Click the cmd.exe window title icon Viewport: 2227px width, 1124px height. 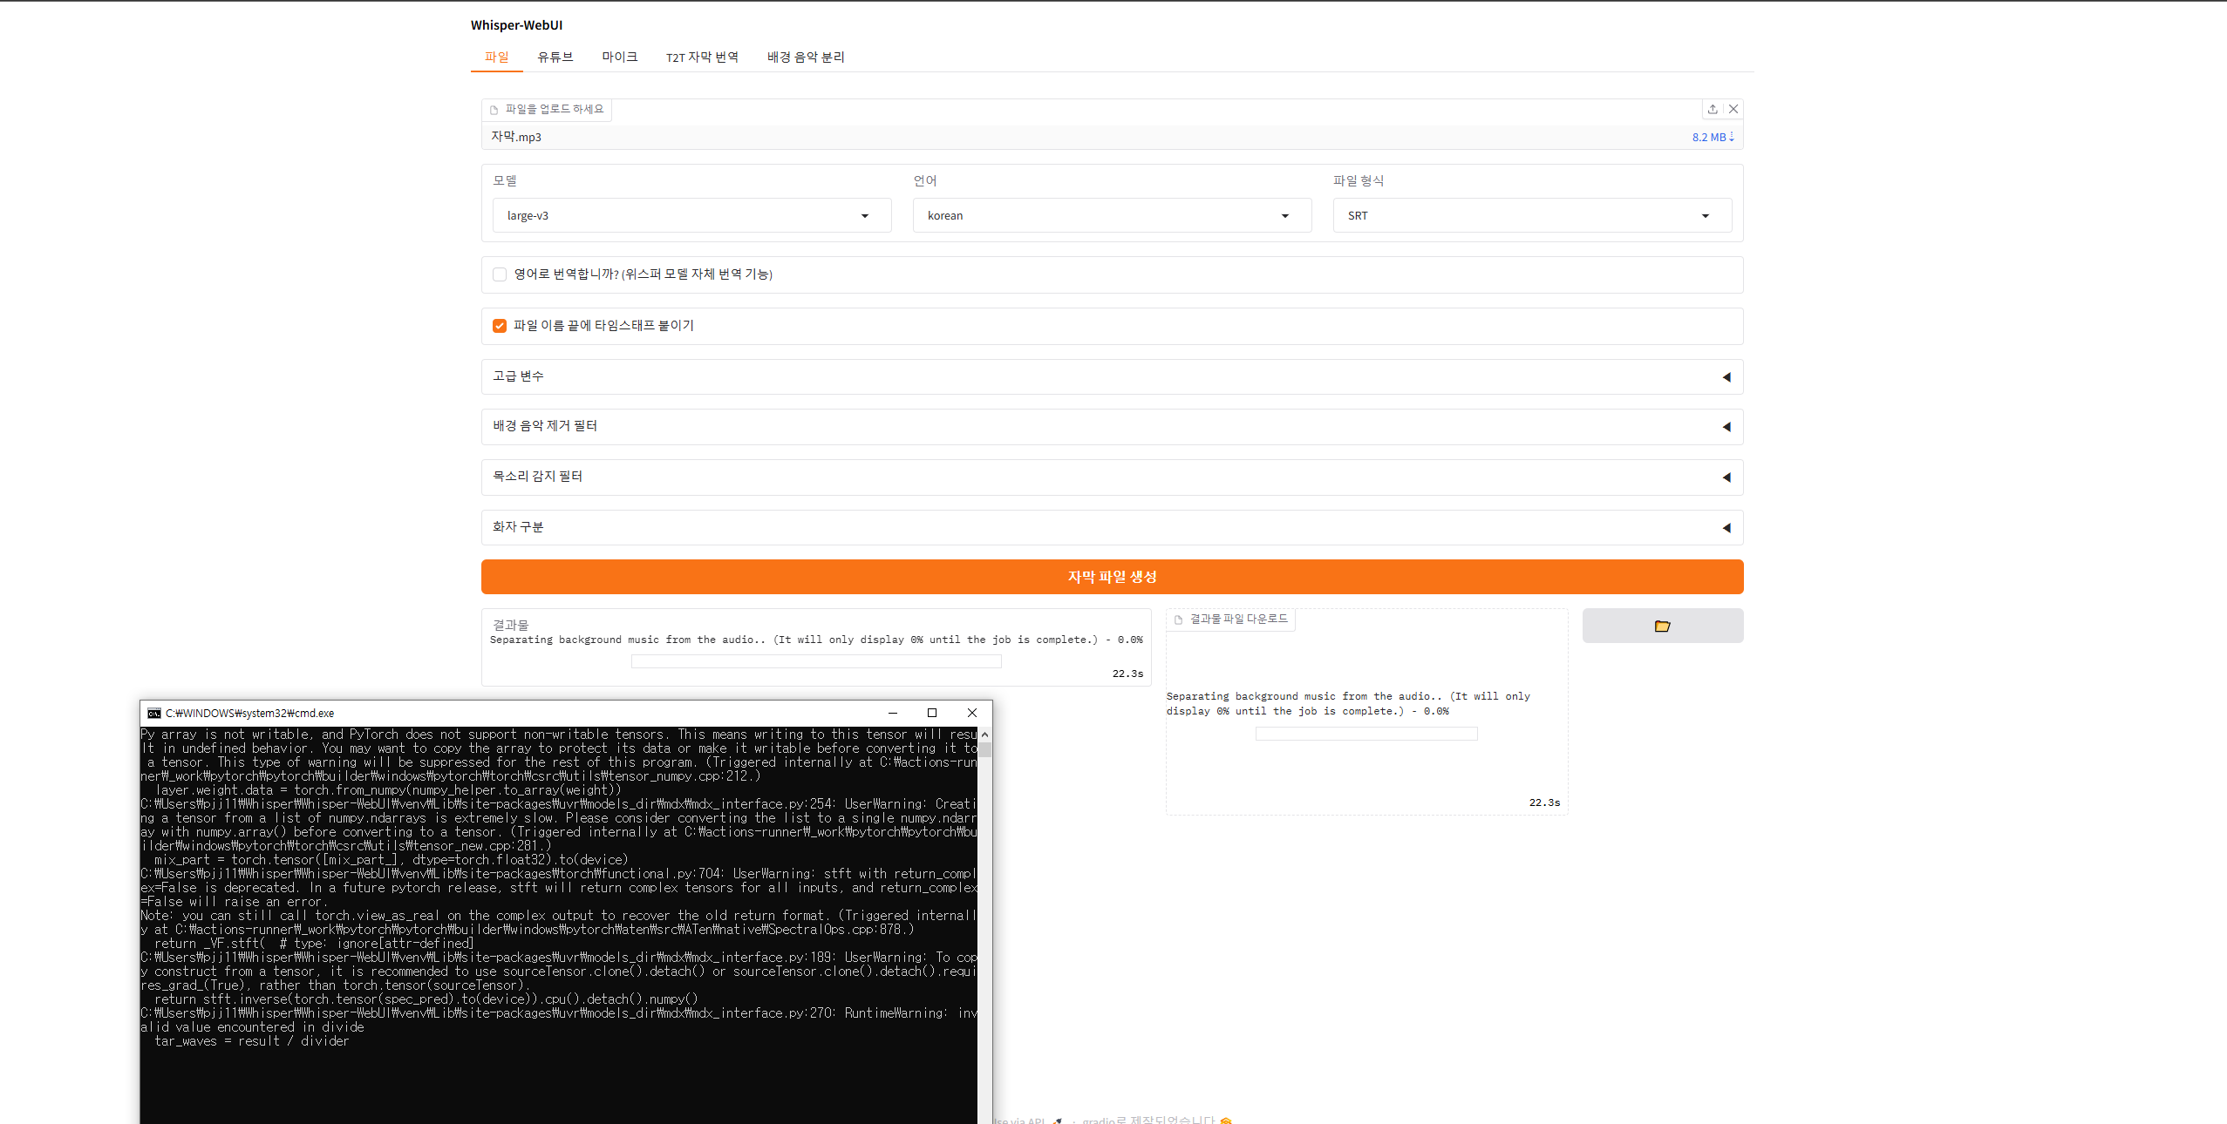[154, 713]
